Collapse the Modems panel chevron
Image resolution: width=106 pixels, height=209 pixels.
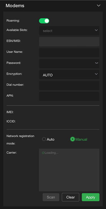point(99,6)
